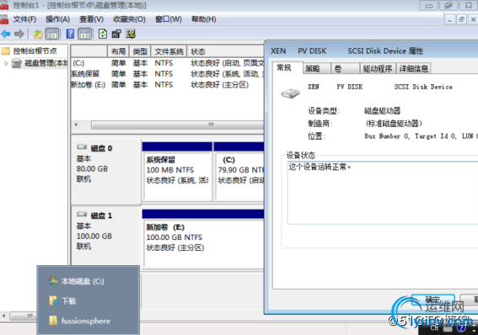Toggle the Show/Hide console tree icon
Screen dimensions: 478x335
coord(52,34)
